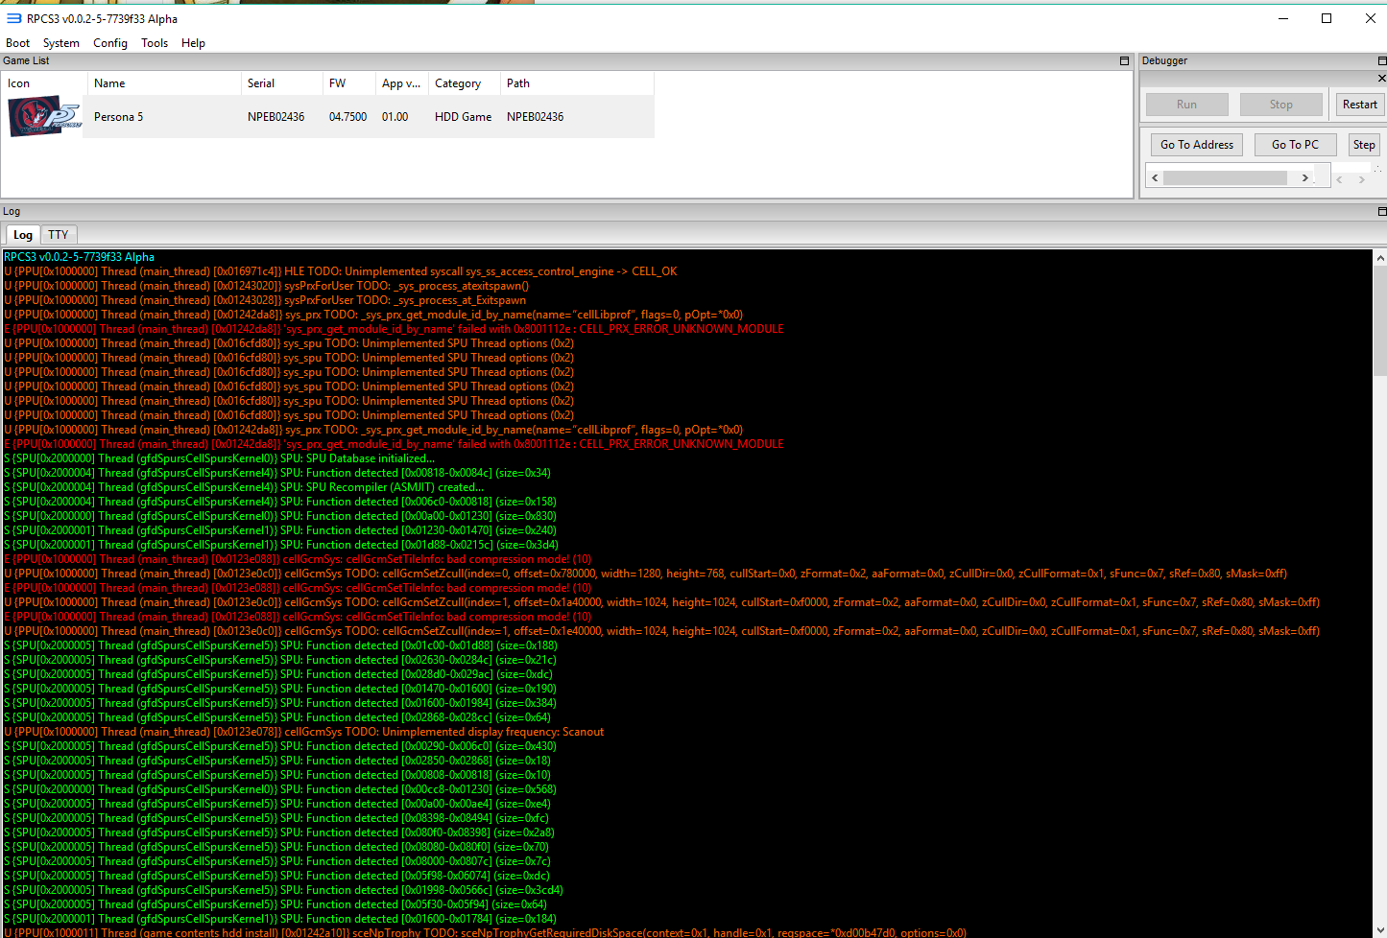Click the debugger horizontal scrollbar track
The image size is (1387, 938).
click(1225, 177)
